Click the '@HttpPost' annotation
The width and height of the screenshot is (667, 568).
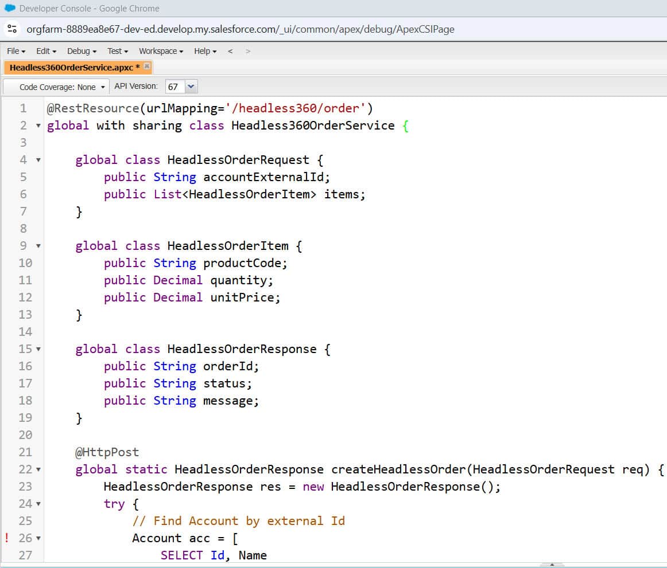click(107, 452)
